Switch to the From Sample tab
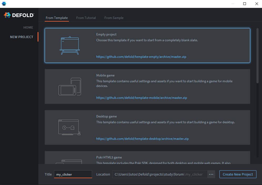 point(114,18)
